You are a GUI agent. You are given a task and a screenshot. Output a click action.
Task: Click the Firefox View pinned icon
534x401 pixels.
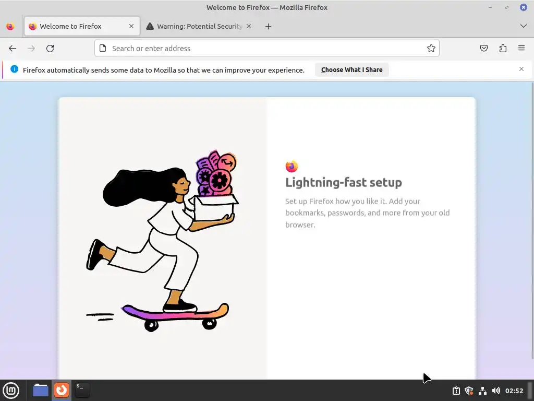10,26
